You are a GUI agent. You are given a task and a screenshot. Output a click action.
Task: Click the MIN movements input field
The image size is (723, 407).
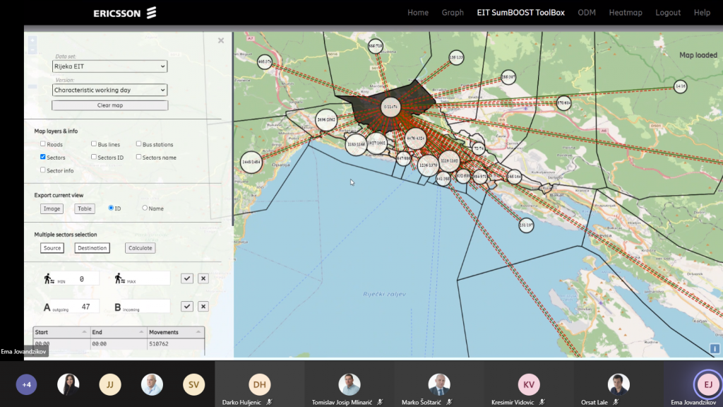click(x=83, y=278)
